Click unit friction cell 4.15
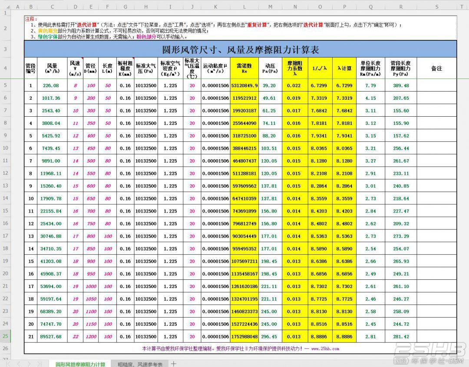This screenshot has height=367, width=469. click(x=370, y=98)
